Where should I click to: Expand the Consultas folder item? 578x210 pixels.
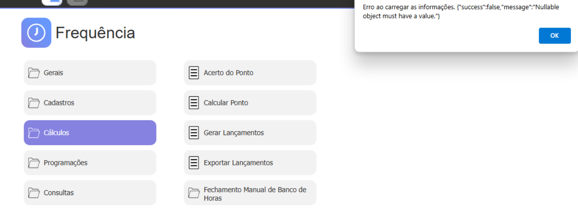pyautogui.click(x=90, y=192)
